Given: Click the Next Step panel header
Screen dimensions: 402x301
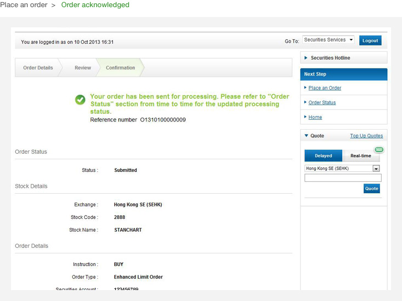Looking at the screenshot, I should coord(343,74).
